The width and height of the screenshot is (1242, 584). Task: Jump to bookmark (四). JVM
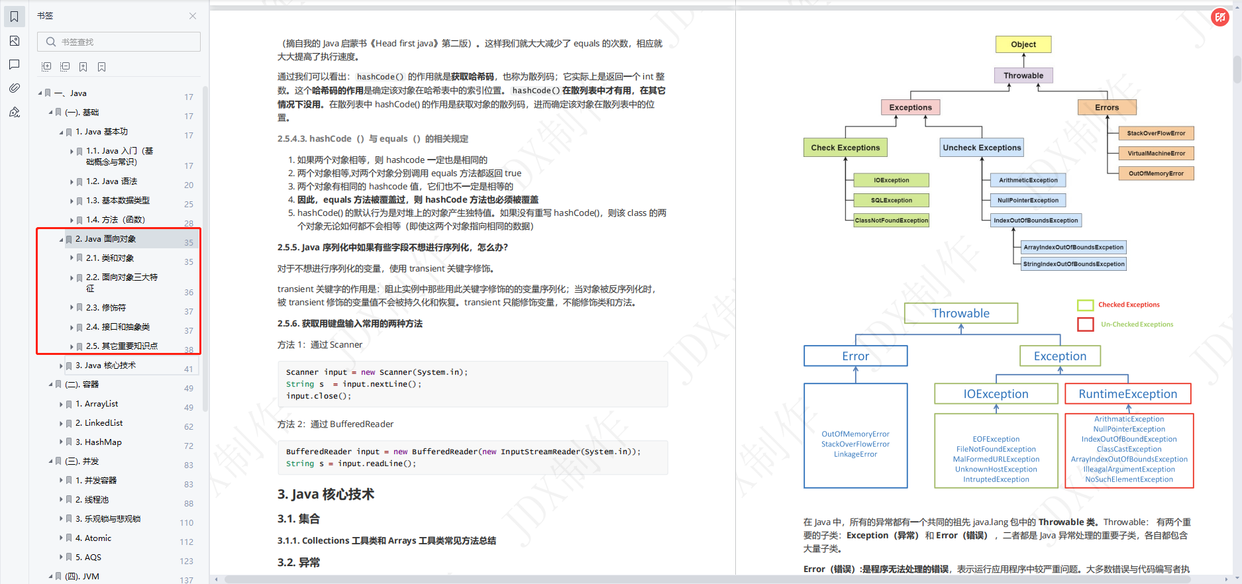(82, 577)
